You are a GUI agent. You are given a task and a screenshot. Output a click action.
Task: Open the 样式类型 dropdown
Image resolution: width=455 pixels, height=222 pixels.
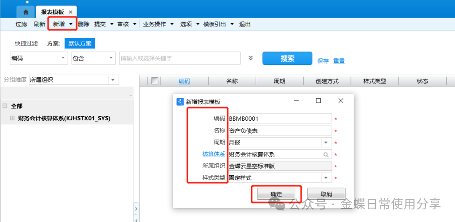(x=326, y=178)
